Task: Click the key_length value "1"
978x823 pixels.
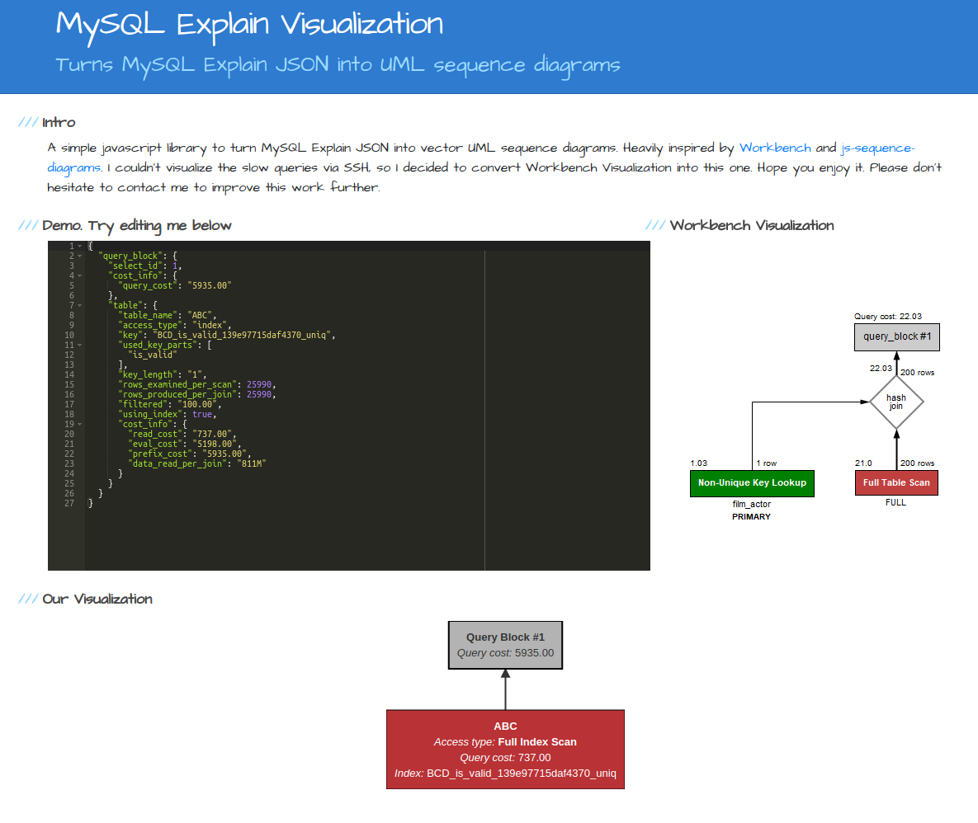Action: point(195,375)
